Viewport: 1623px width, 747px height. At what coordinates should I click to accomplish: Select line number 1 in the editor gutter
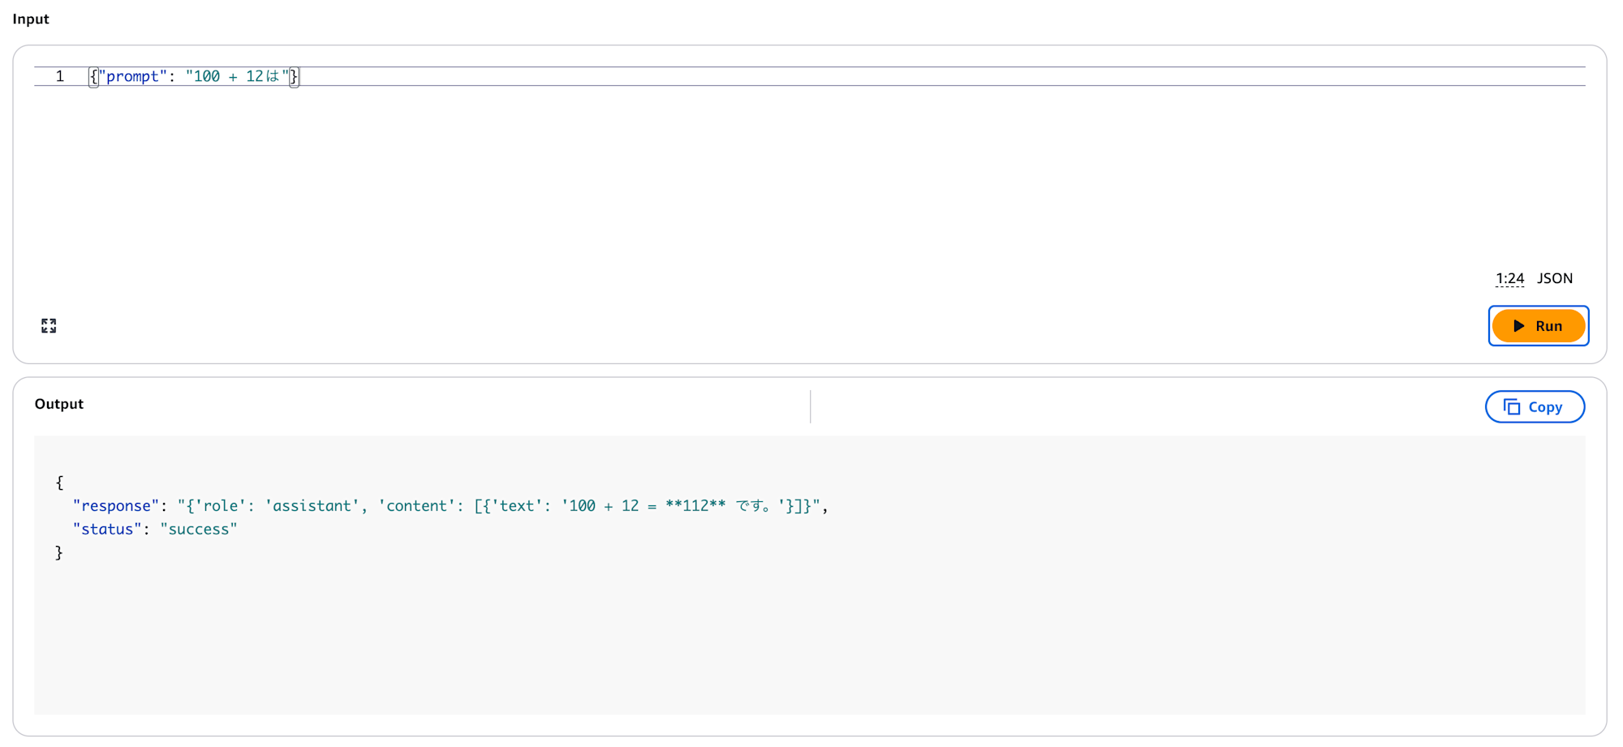click(x=59, y=76)
